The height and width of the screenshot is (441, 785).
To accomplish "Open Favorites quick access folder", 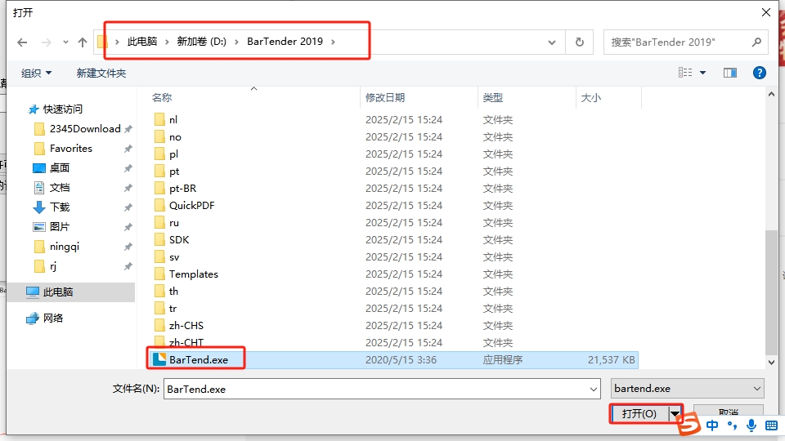I will [x=71, y=149].
